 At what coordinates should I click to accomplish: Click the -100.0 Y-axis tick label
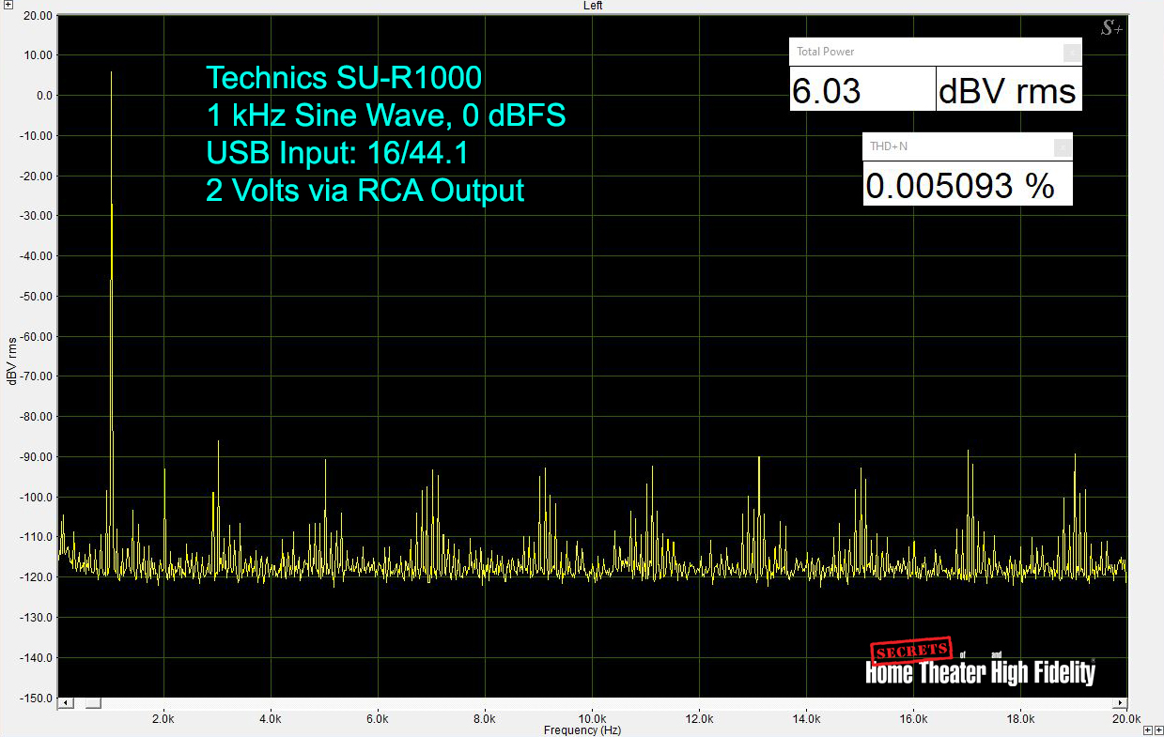pyautogui.click(x=36, y=498)
